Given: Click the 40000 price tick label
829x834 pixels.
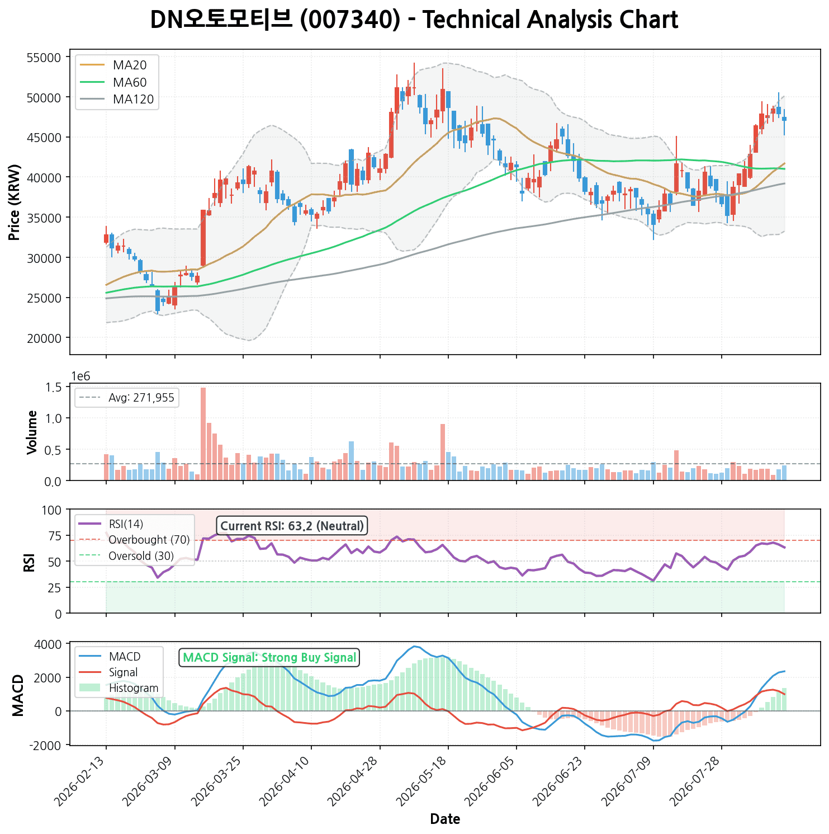Looking at the screenshot, I should coord(43,177).
